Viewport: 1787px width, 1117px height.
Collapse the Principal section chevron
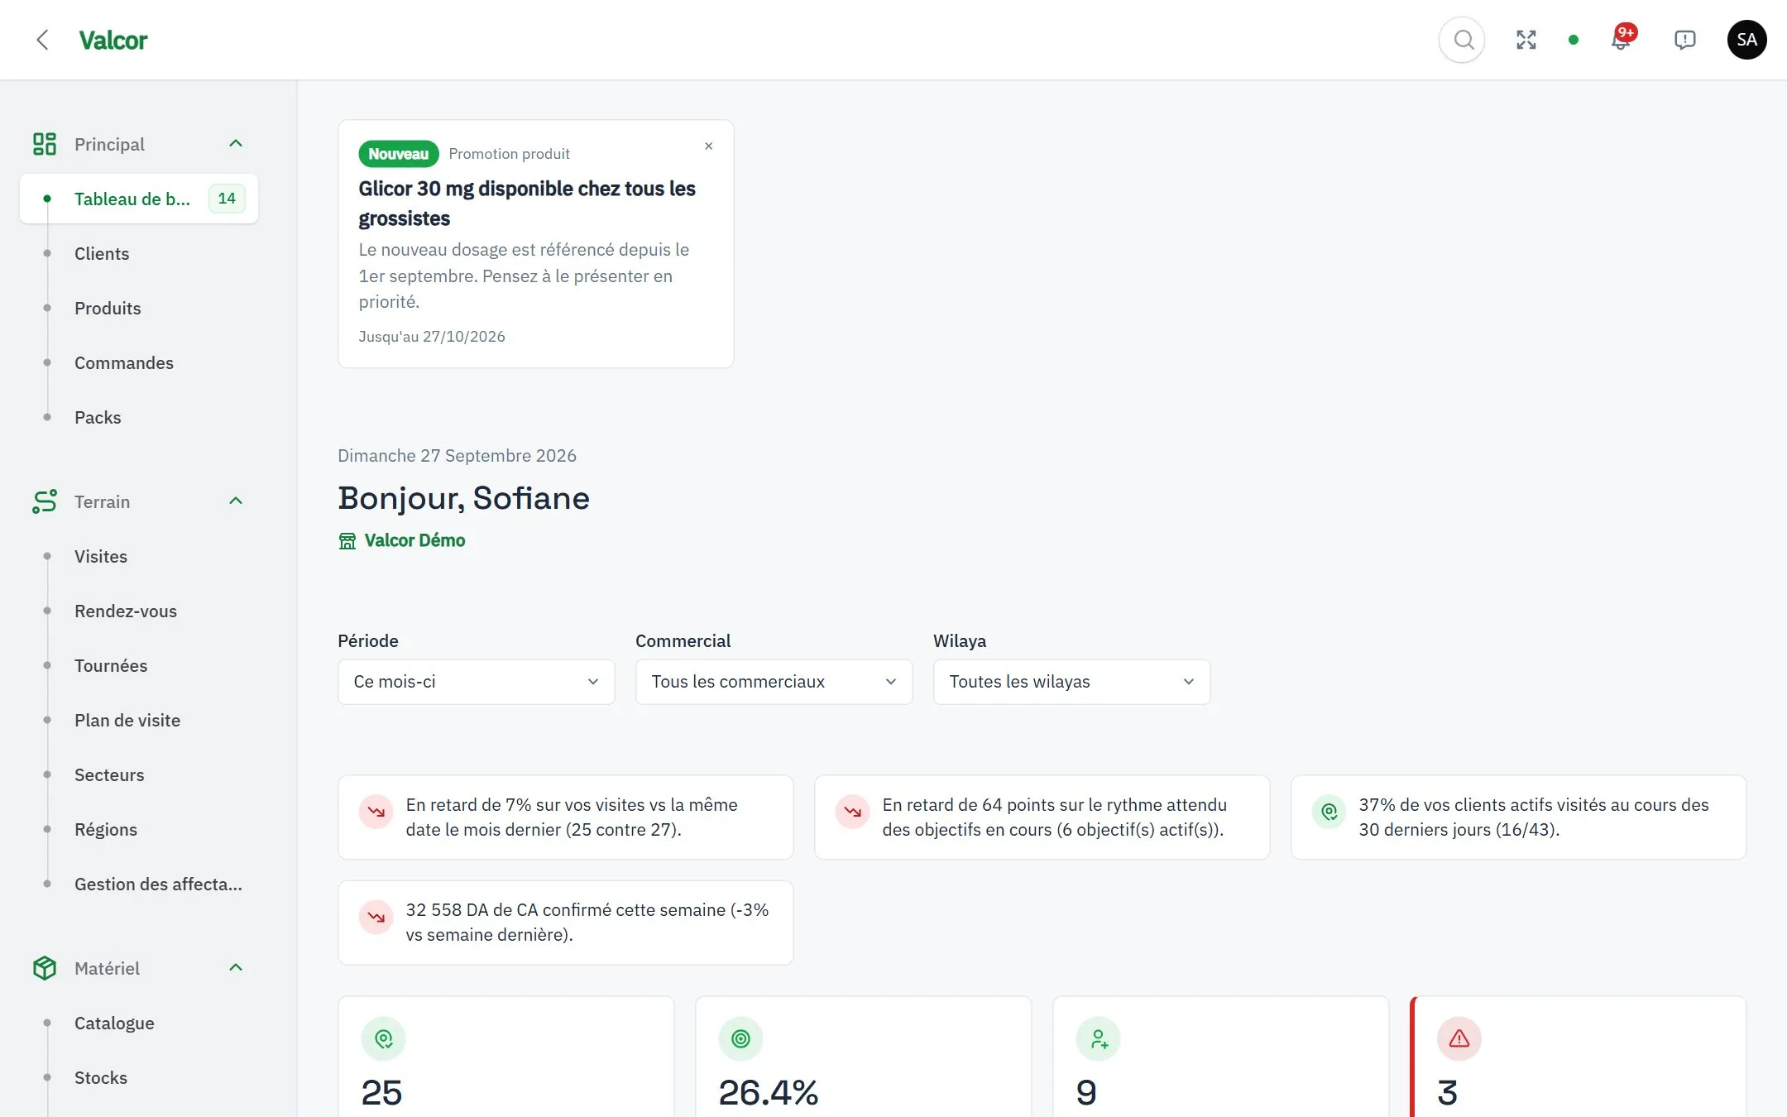tap(236, 144)
